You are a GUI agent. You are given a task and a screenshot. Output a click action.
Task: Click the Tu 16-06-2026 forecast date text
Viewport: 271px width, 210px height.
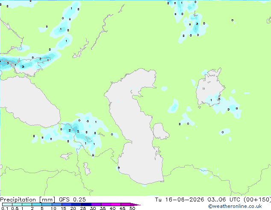(180, 200)
